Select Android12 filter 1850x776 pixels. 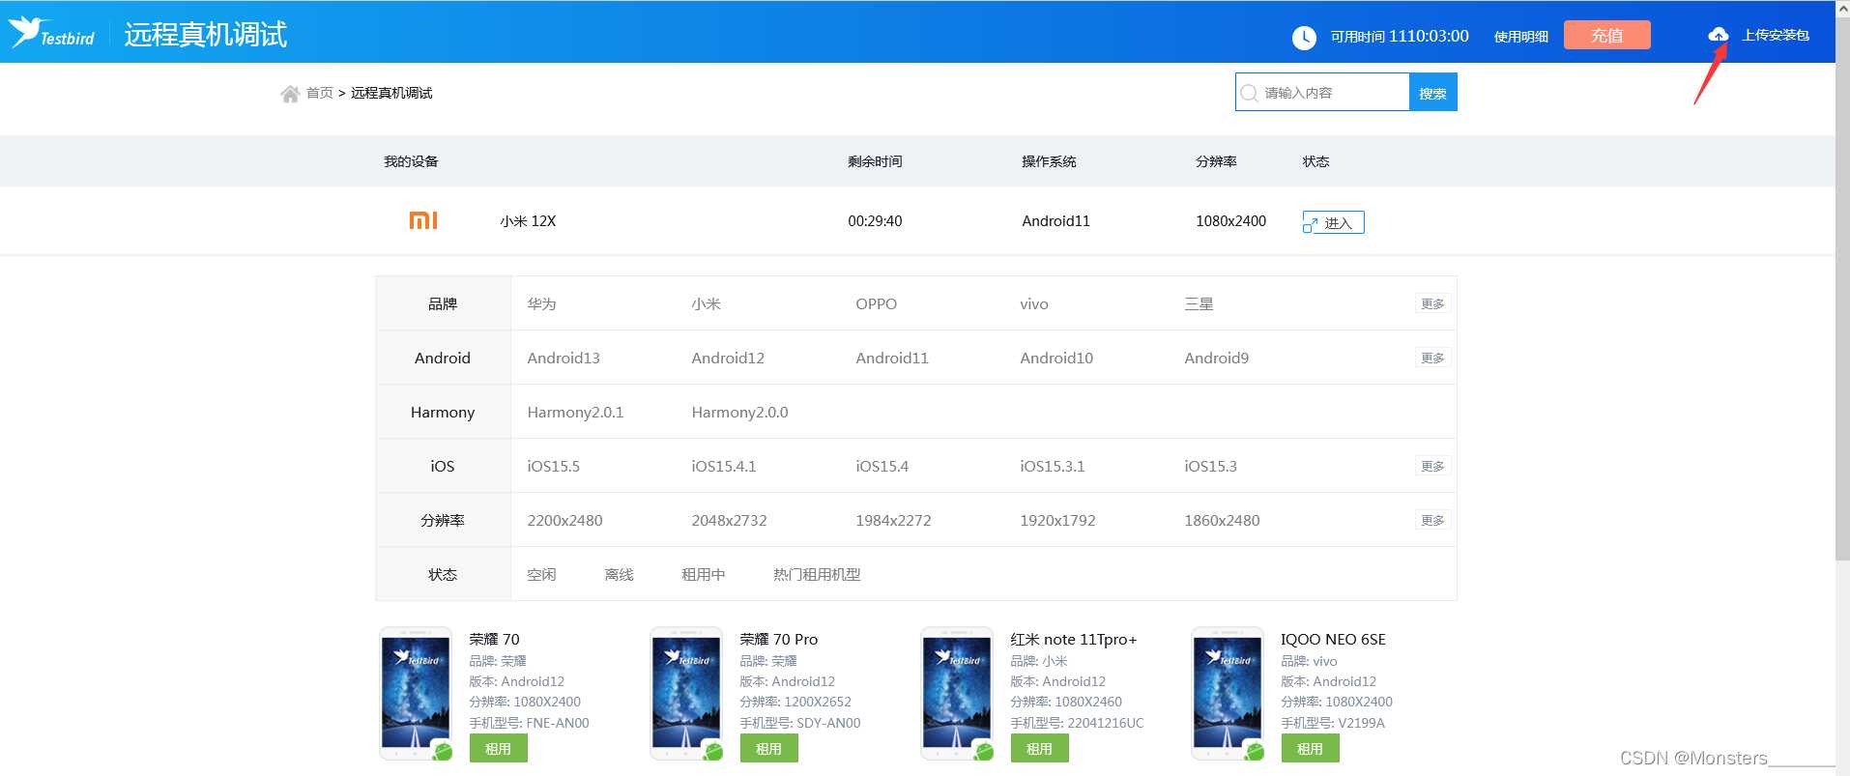click(x=728, y=358)
